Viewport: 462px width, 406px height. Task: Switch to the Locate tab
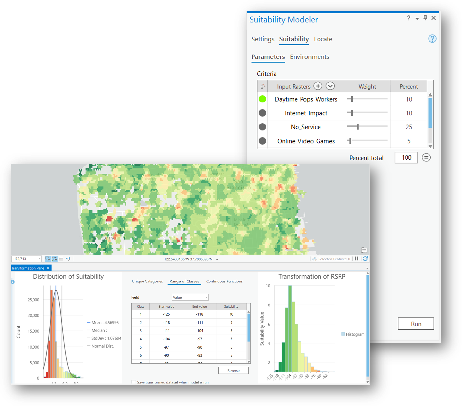(x=323, y=39)
